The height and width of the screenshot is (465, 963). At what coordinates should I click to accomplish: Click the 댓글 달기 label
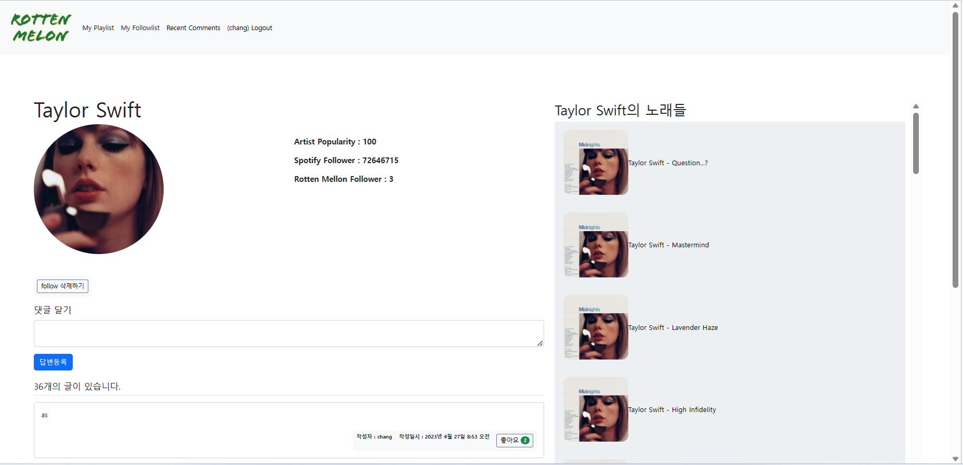pos(52,310)
